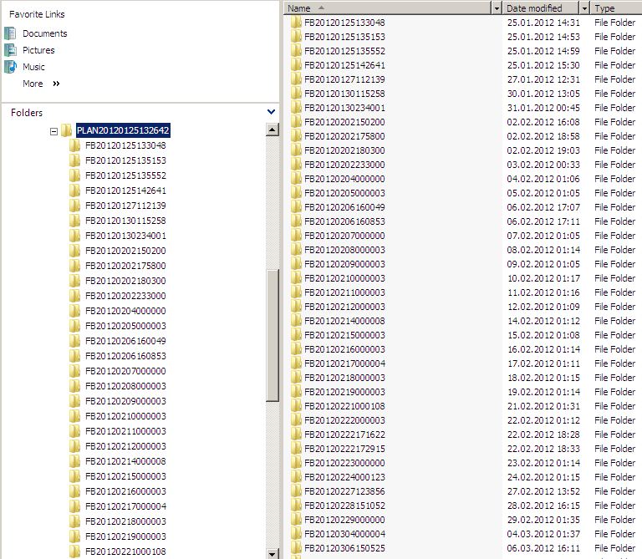Select tree folder icon for FB20120130234001
Image resolution: width=642 pixels, height=559 pixels.
click(74, 236)
